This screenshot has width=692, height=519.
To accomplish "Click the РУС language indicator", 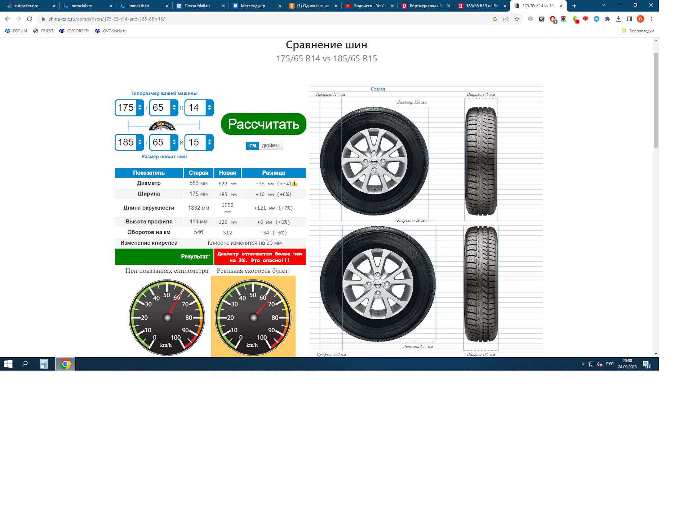I will (610, 364).
